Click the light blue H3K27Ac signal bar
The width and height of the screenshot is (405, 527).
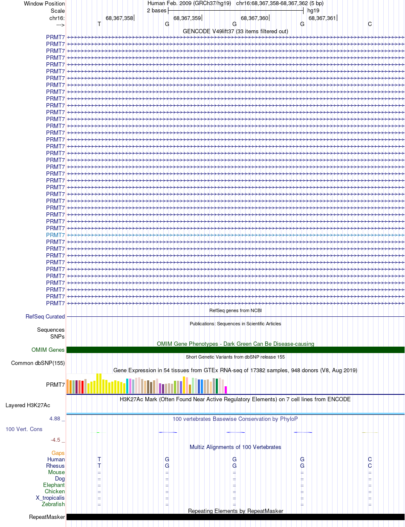point(235,414)
